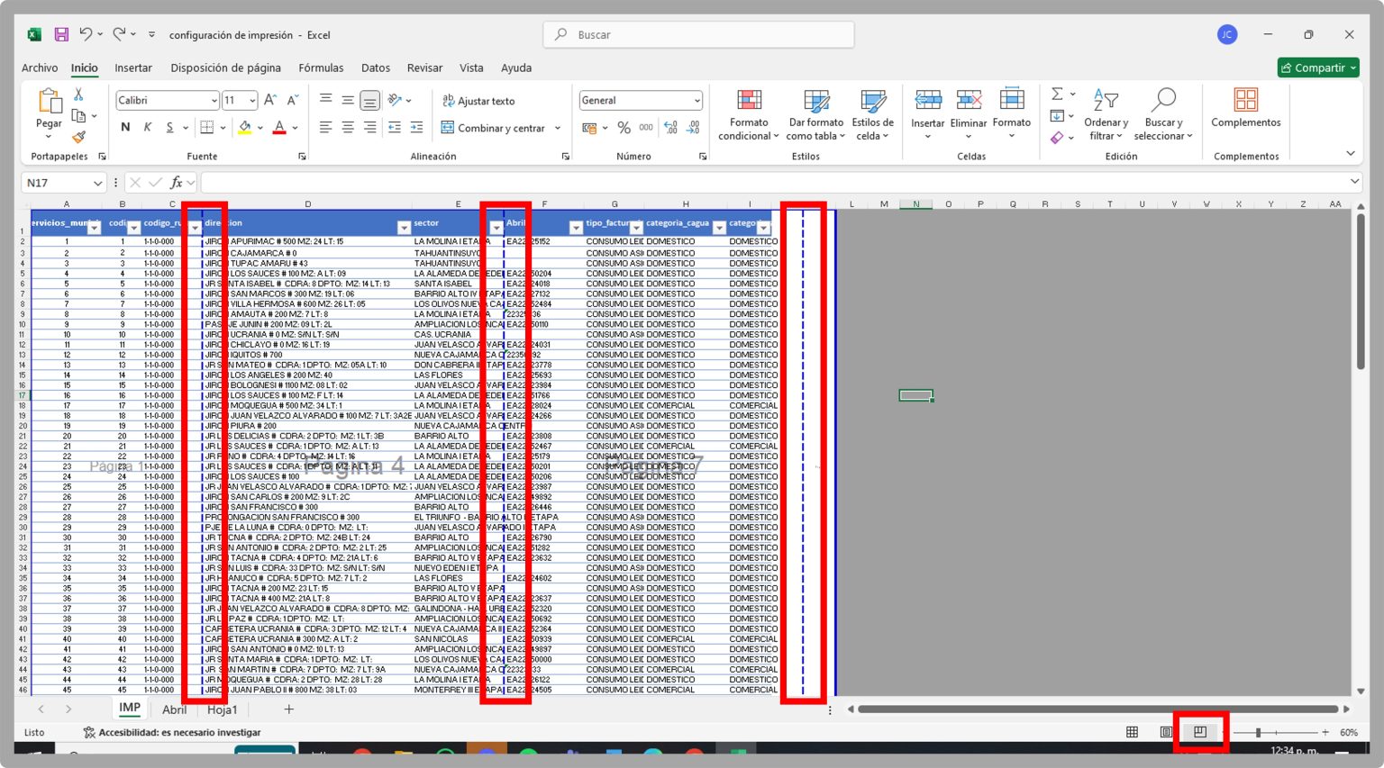Image resolution: width=1384 pixels, height=768 pixels.
Task: Switch to Vista previa de salto de página
Action: click(x=1199, y=731)
